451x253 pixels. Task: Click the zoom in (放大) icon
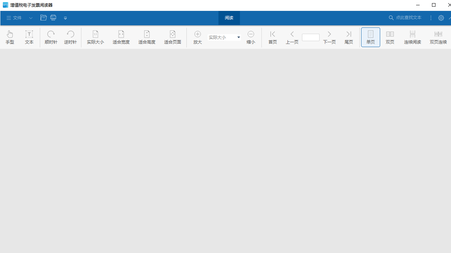[x=198, y=34]
